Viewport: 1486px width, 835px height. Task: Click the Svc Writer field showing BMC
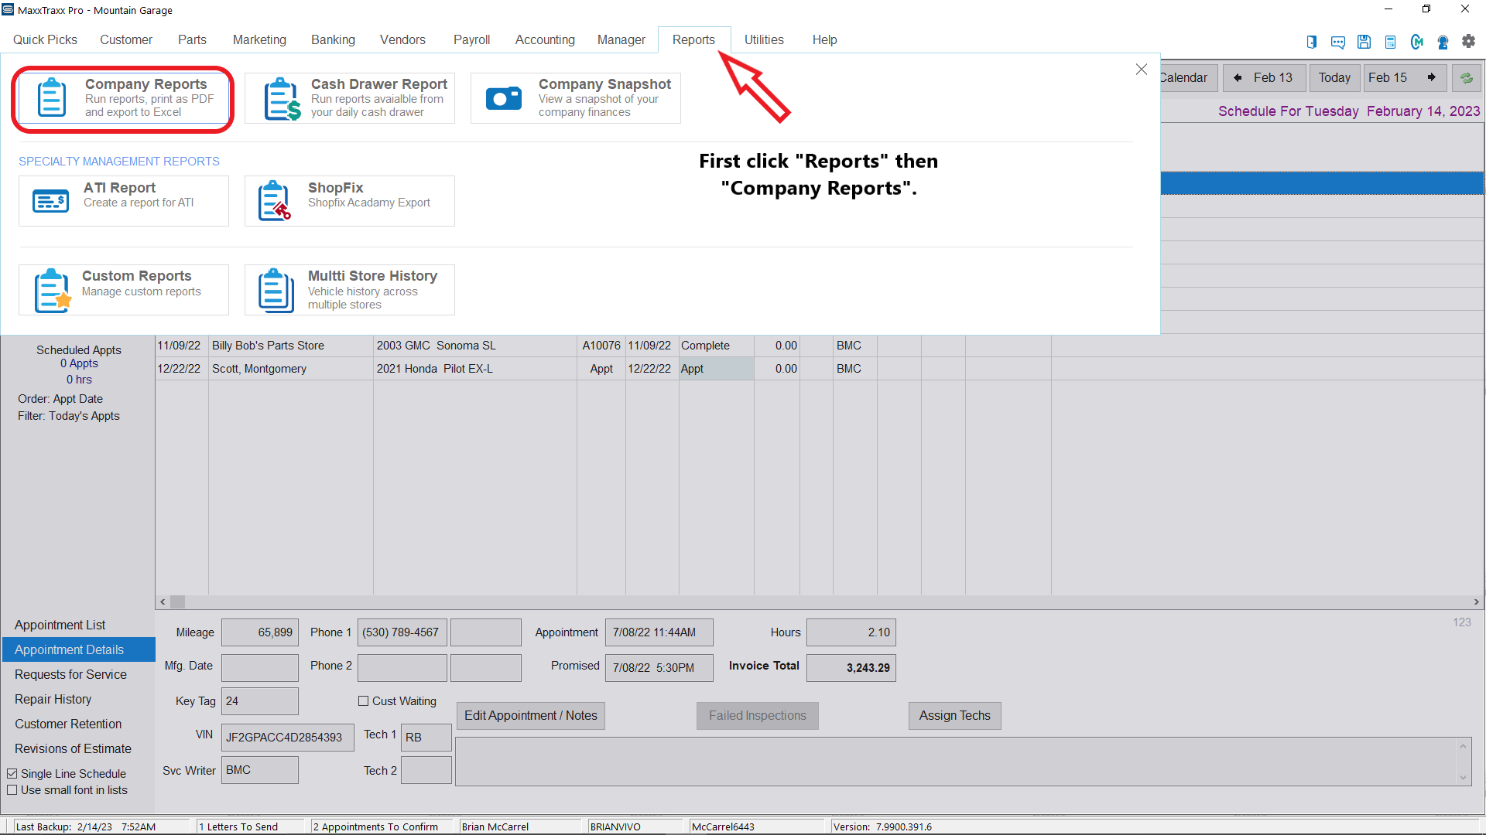click(260, 770)
